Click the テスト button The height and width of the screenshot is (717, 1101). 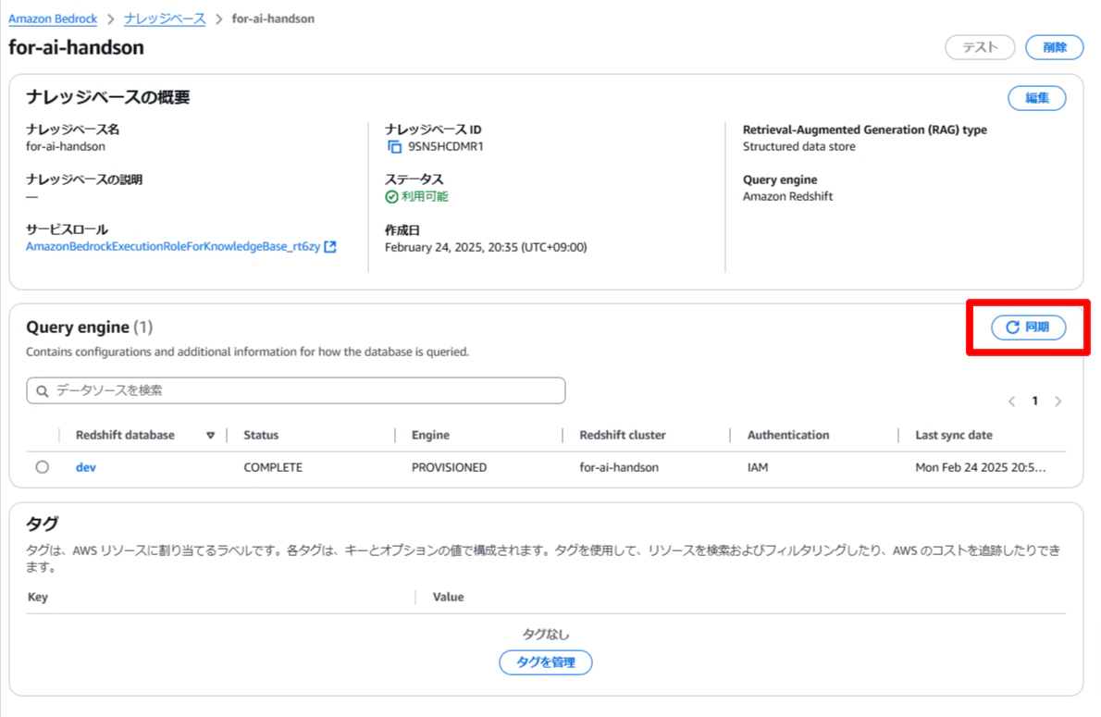[980, 47]
